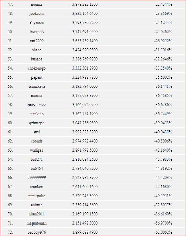Click username 799999999
Screen dimensions: 186x236
click(37, 178)
